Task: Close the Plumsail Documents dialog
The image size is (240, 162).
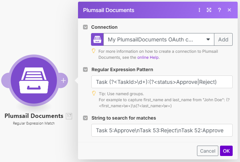Action: [229, 10]
